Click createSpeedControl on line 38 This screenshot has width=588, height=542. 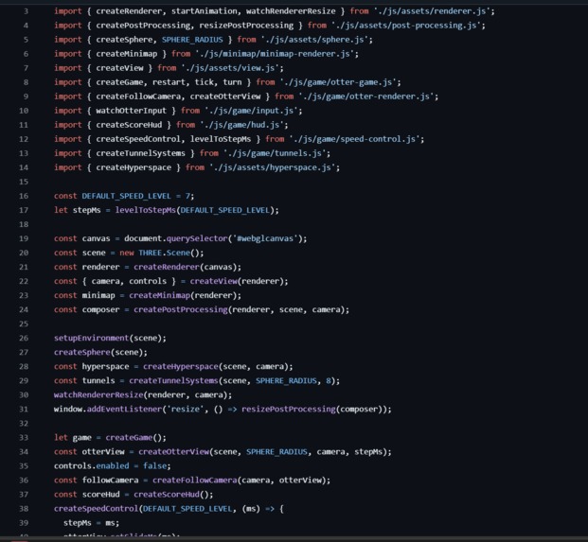(97, 509)
